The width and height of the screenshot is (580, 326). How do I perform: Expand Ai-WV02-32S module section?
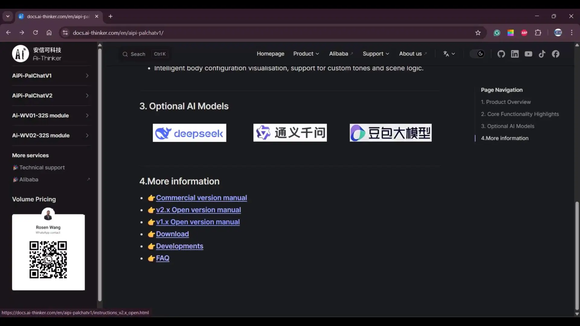pyautogui.click(x=51, y=136)
